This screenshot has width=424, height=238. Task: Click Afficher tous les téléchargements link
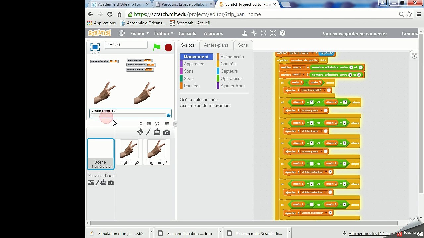tap(372, 234)
